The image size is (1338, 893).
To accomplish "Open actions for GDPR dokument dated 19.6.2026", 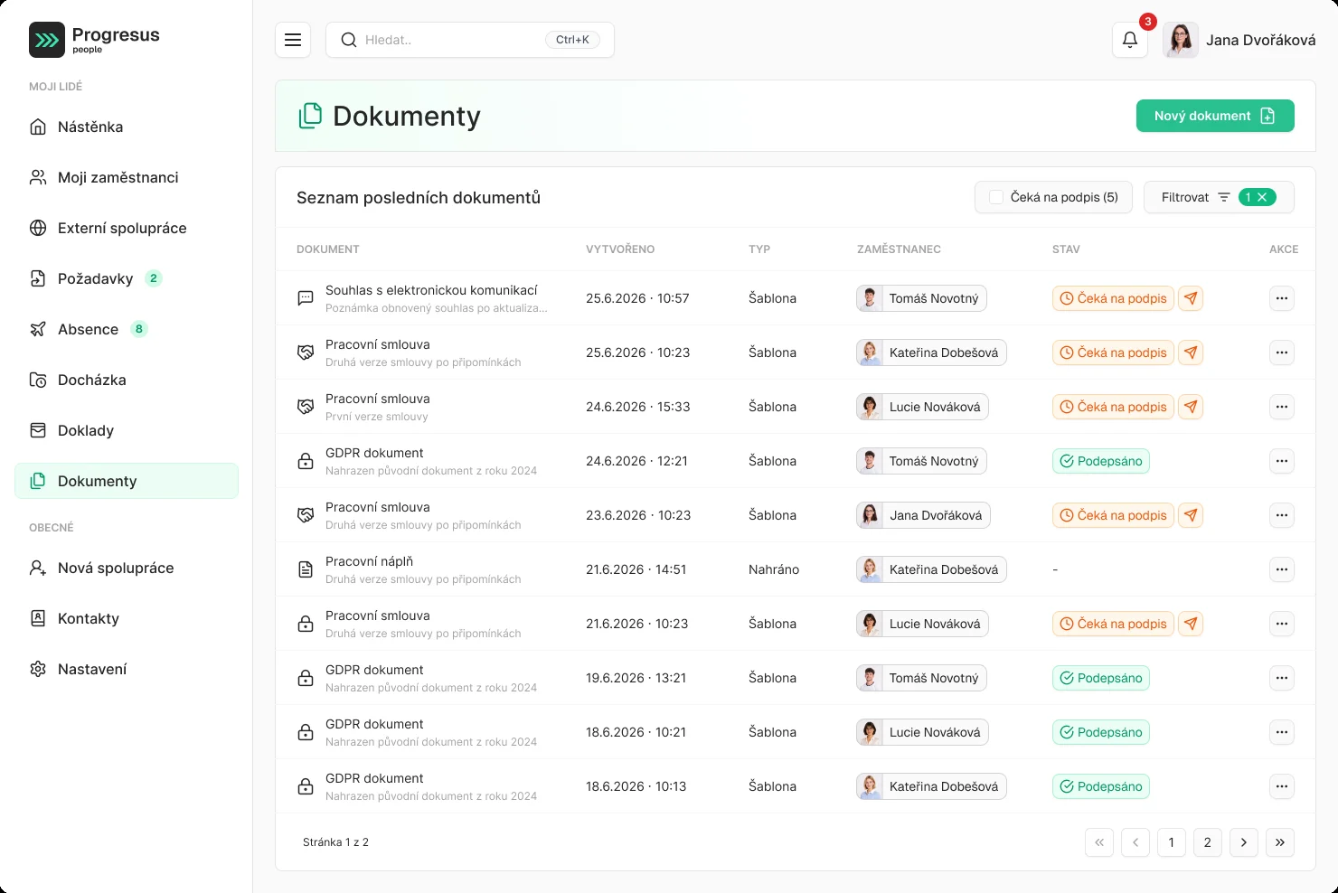I will 1282,678.
